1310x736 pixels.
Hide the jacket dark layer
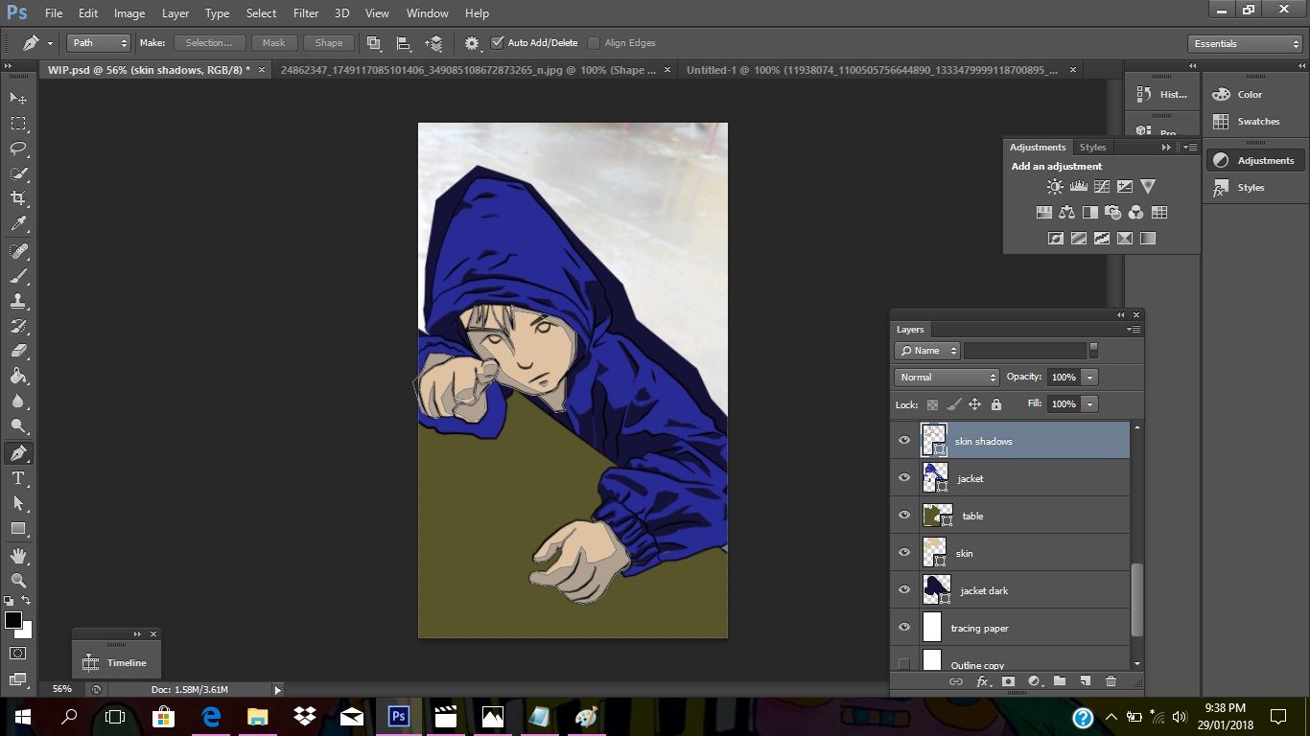(x=903, y=590)
